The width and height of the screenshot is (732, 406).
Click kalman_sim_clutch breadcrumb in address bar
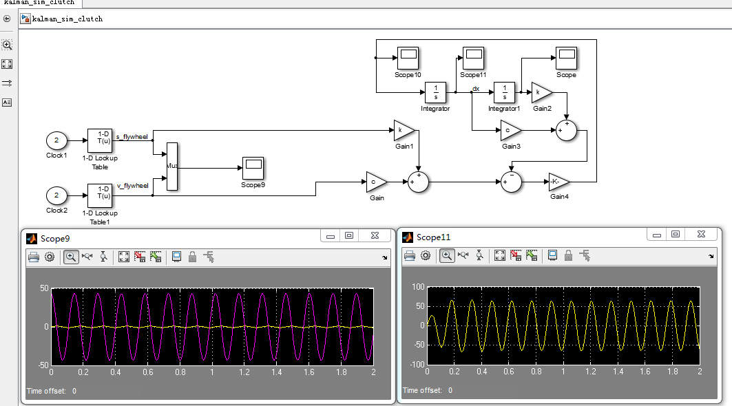click(67, 19)
